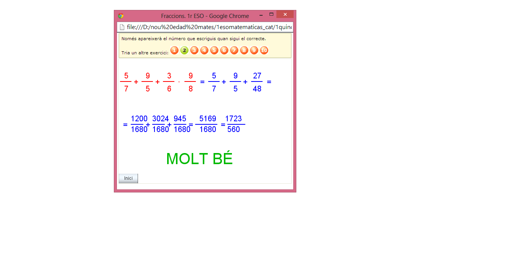The width and height of the screenshot is (516, 264).
Task: Click the fraction 5169/1680
Action: pyautogui.click(x=208, y=124)
